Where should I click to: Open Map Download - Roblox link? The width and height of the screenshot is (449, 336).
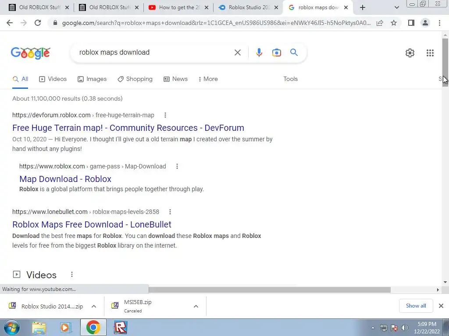click(65, 179)
